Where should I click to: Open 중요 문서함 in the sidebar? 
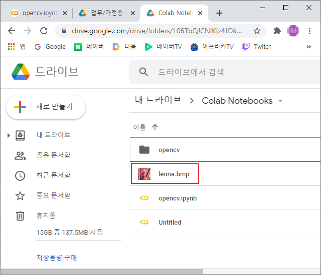point(53,195)
